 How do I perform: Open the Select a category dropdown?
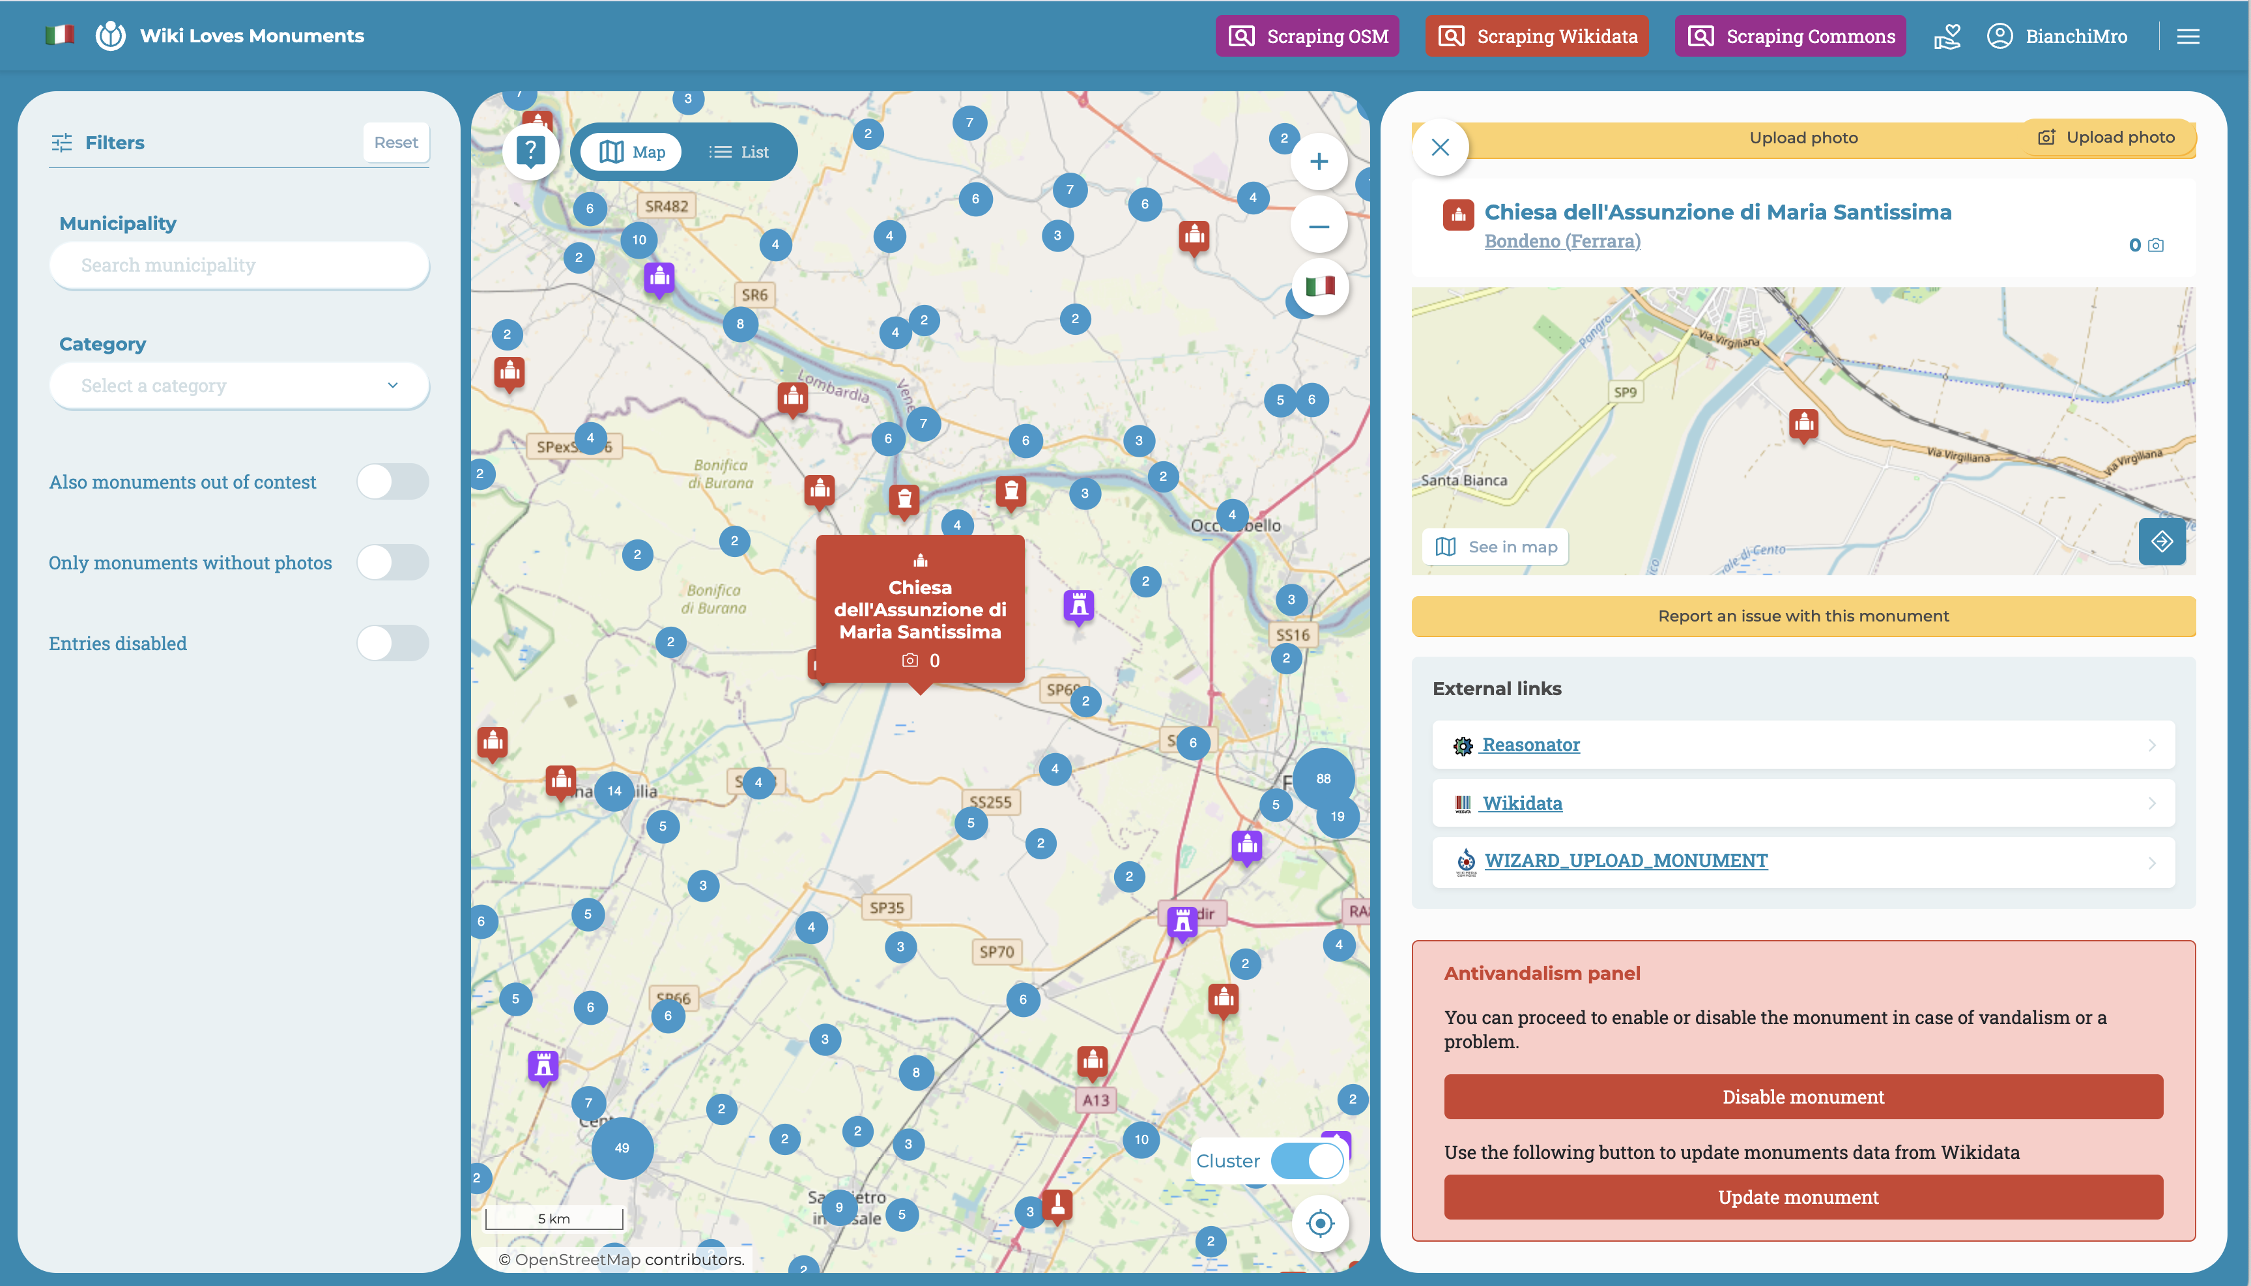click(x=238, y=386)
